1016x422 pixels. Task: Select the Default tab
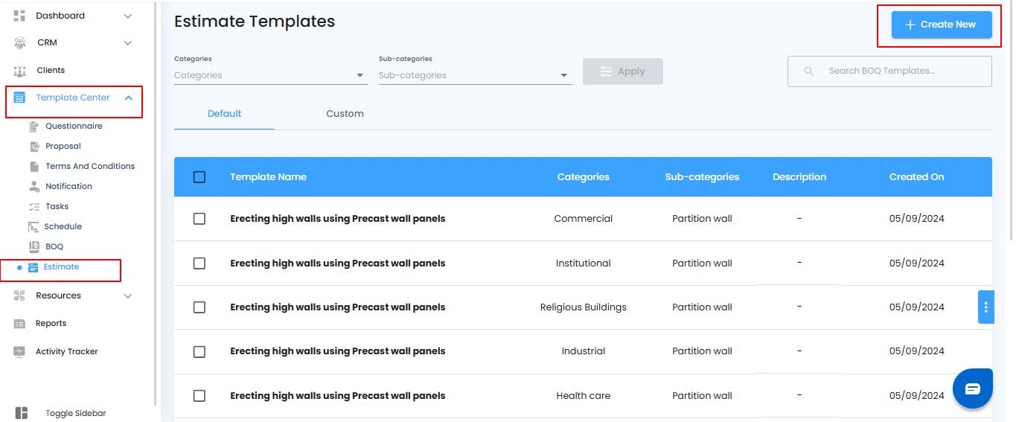coord(224,114)
